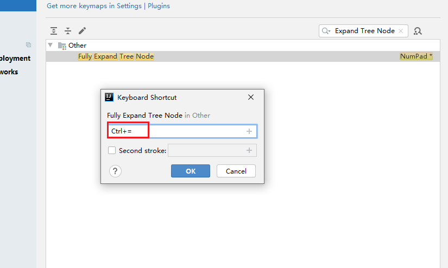Image resolution: width=448 pixels, height=268 pixels.
Task: Click the NumPad * shortcut label
Action: 416,56
